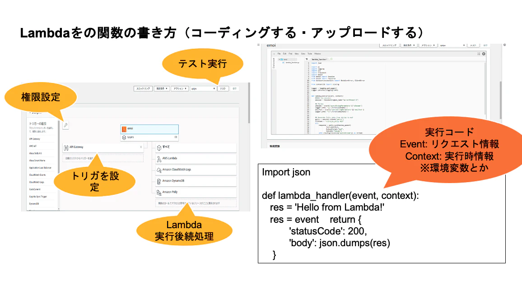Viewport: 522px width, 294px height.
Task: Click the cube icon beside すべて
Action: pos(159,147)
